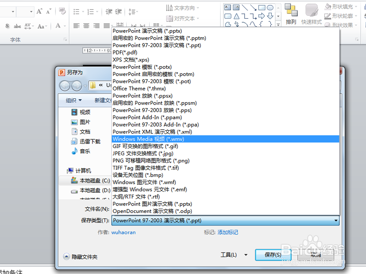Open 迅雷下载 folder in tree

(x=86, y=142)
